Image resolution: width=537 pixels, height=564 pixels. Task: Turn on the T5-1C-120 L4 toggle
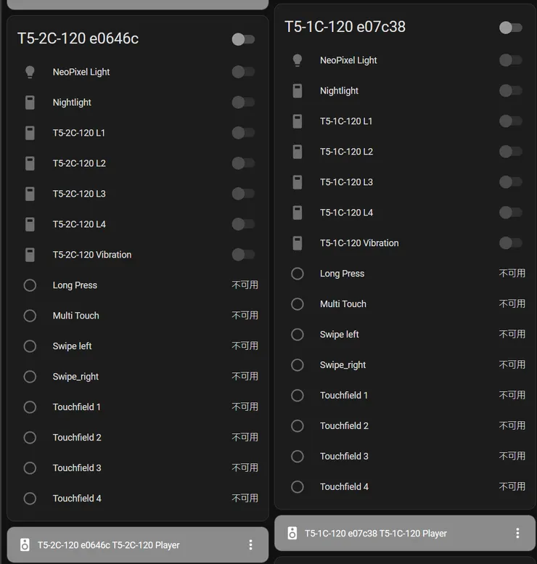click(x=510, y=213)
